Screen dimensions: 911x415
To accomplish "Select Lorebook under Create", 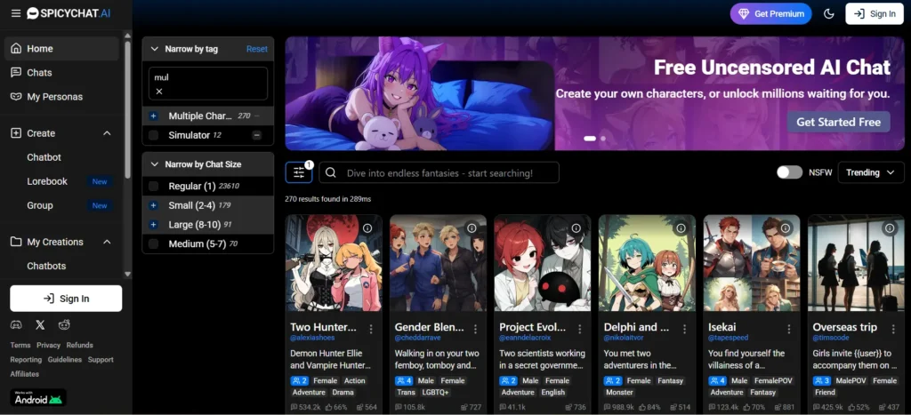I will (x=47, y=181).
